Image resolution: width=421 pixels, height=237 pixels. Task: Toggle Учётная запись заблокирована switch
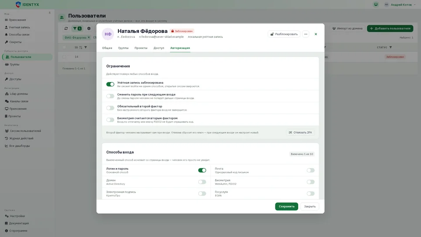click(x=110, y=84)
